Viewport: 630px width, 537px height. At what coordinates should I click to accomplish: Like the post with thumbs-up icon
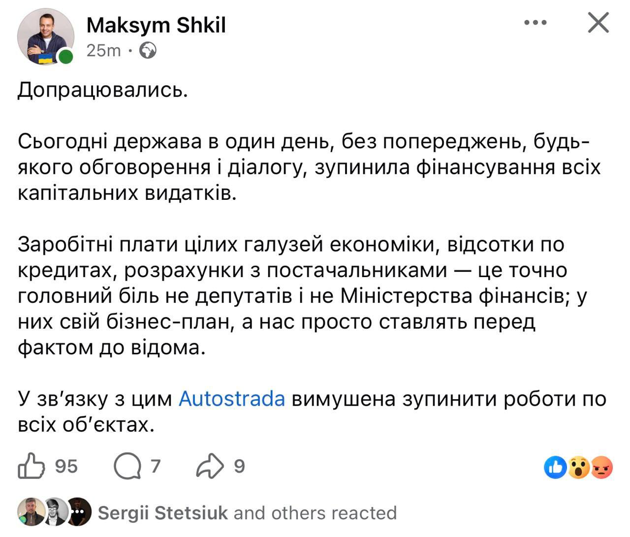coord(31,466)
